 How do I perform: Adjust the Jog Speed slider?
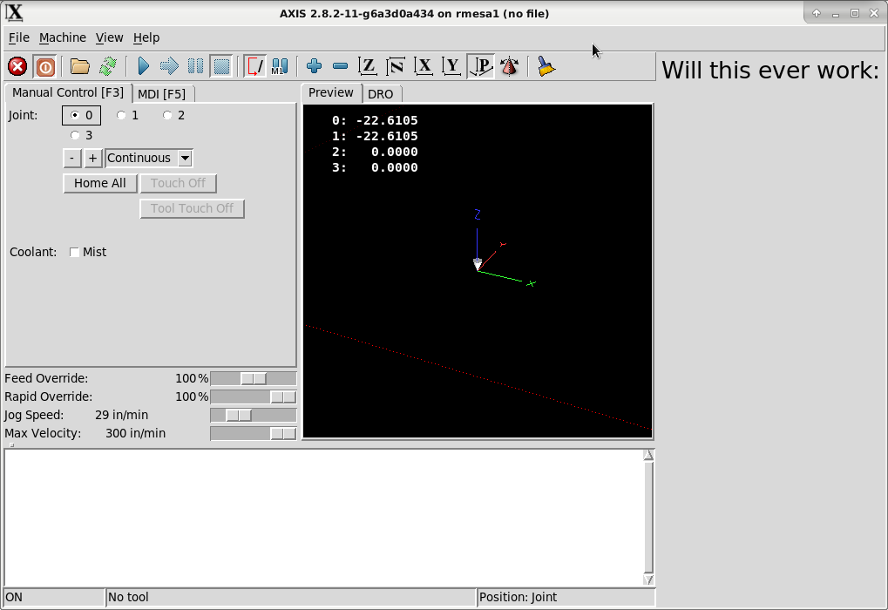coord(253,415)
